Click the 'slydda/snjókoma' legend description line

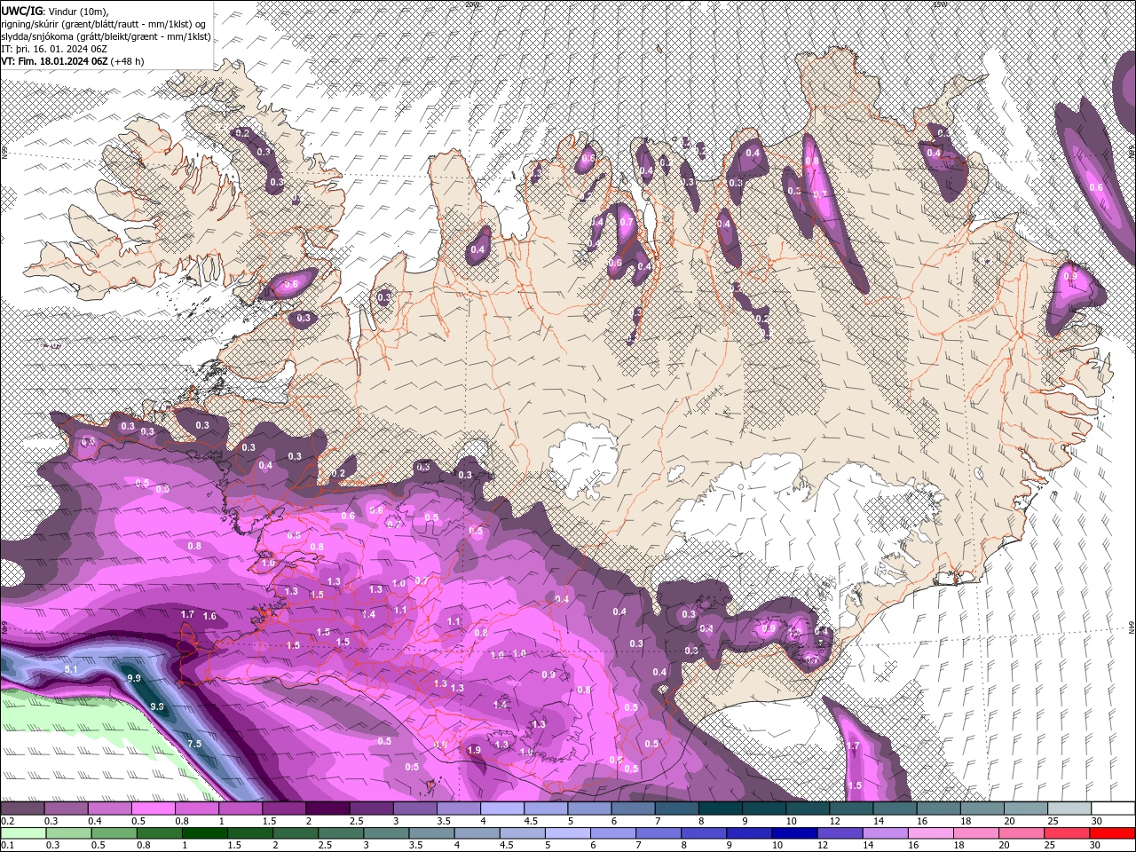point(106,36)
